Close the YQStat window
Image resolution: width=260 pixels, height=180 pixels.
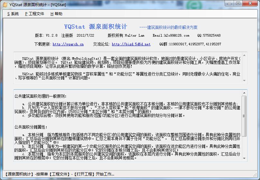(x=250, y=3)
